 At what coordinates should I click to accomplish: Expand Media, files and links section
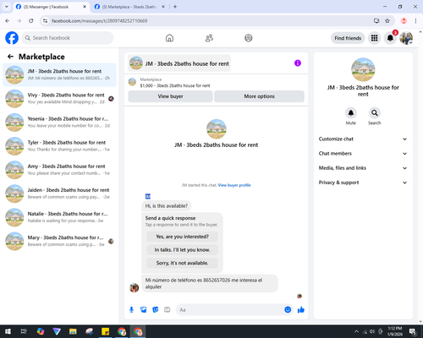[x=363, y=168]
